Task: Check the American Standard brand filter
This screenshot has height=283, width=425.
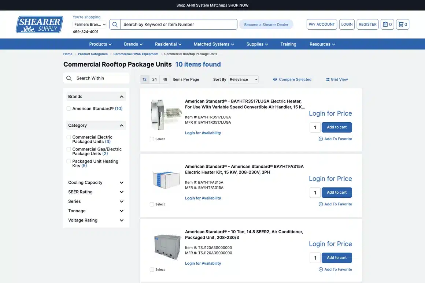Action: click(x=69, y=109)
